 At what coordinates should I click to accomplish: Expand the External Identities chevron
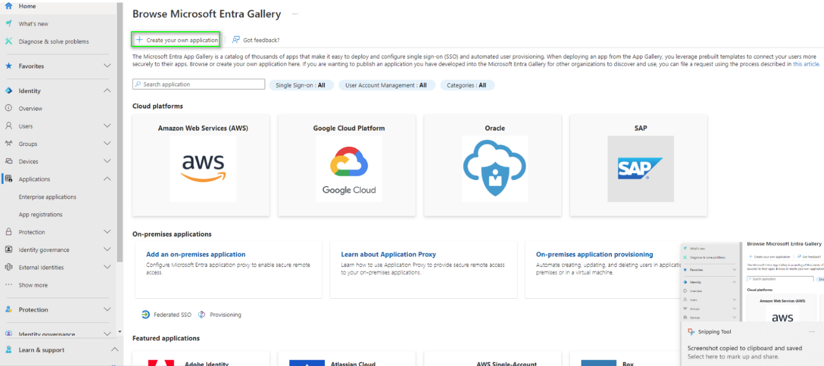tap(107, 267)
